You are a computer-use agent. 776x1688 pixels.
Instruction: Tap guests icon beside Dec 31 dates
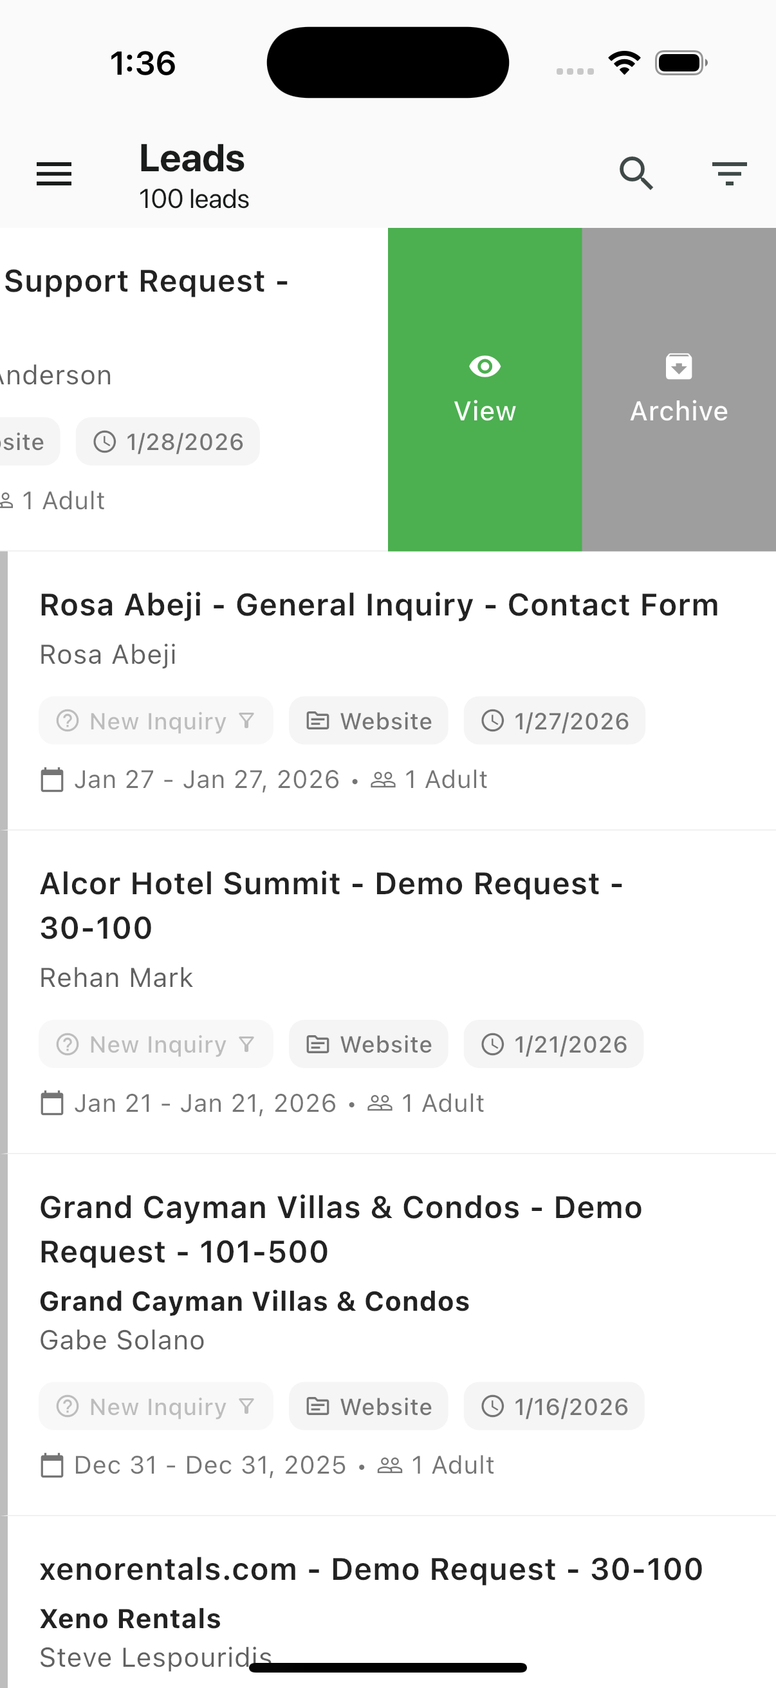point(390,1465)
